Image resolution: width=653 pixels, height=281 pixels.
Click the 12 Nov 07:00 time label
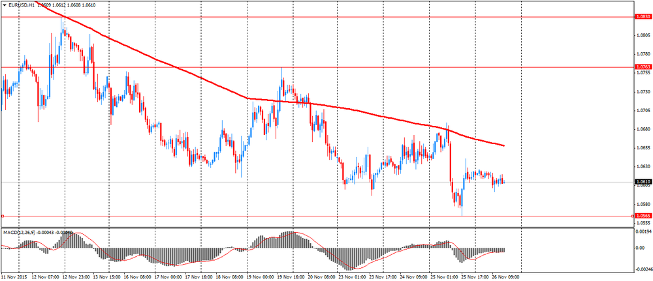[44, 276]
